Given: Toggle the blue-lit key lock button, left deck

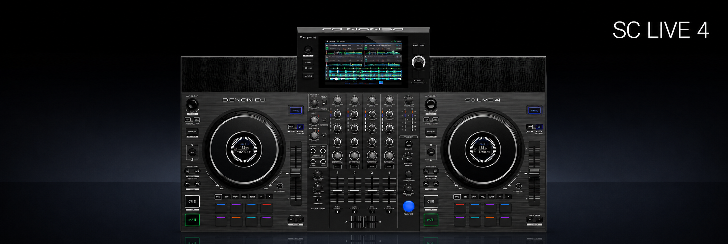Looking at the screenshot, I should tap(300, 127).
